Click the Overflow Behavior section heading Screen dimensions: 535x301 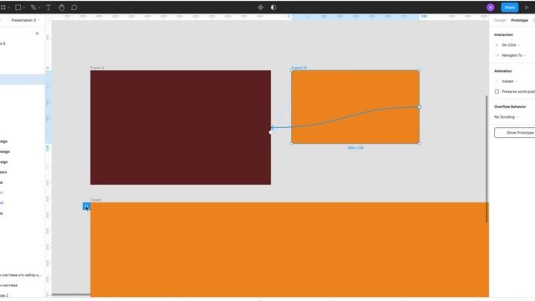click(510, 107)
